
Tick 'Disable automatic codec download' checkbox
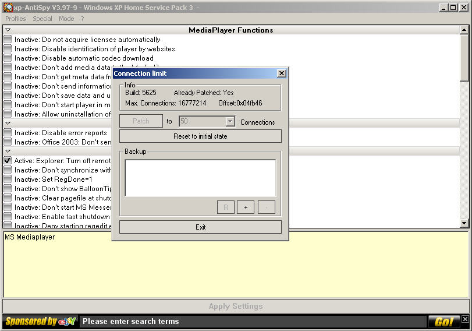(8, 58)
